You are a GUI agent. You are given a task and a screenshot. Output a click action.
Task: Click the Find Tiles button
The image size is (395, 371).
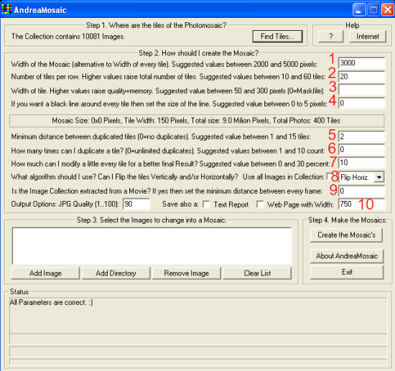tap(277, 37)
